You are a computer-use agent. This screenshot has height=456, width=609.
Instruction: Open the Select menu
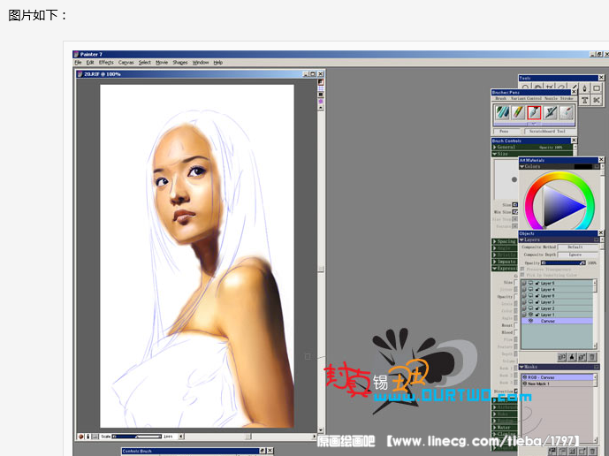coord(144,63)
